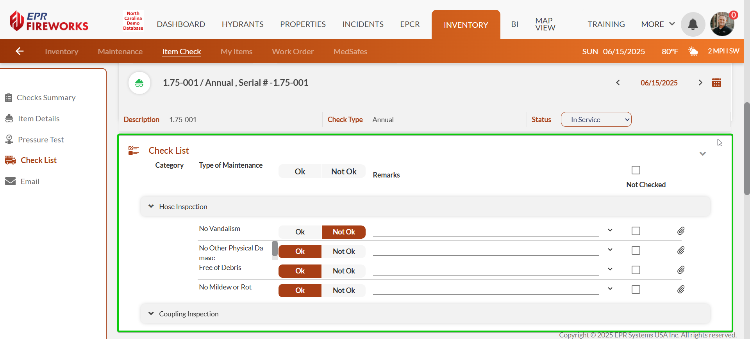
Task: Open the HYDRANTS menu
Action: pyautogui.click(x=242, y=24)
